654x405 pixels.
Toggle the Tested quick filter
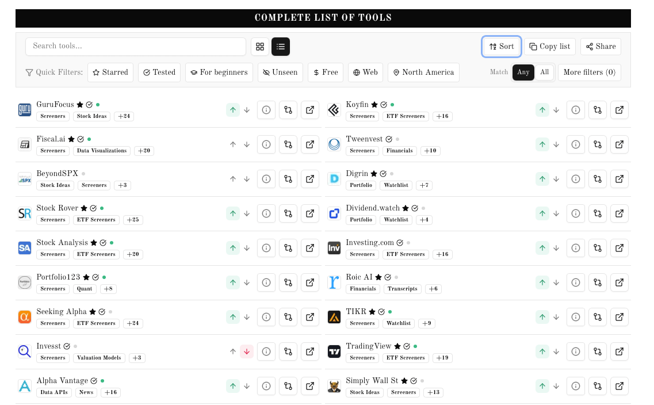[159, 72]
